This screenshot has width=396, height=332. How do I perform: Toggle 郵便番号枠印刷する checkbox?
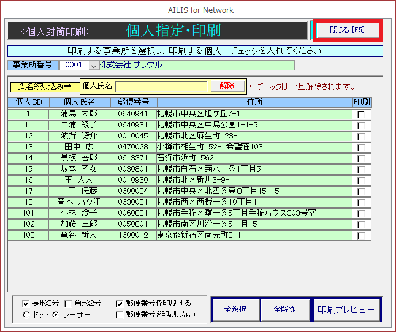click(120, 303)
